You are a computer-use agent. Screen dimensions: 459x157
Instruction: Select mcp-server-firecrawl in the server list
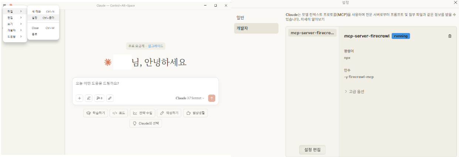click(x=313, y=33)
